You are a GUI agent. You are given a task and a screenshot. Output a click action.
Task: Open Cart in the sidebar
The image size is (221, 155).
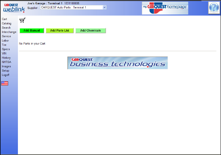coord(4,19)
